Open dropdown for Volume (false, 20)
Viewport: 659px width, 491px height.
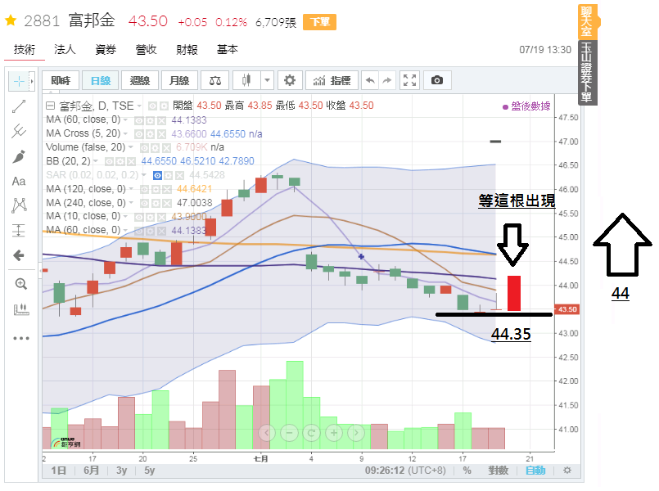(x=131, y=147)
